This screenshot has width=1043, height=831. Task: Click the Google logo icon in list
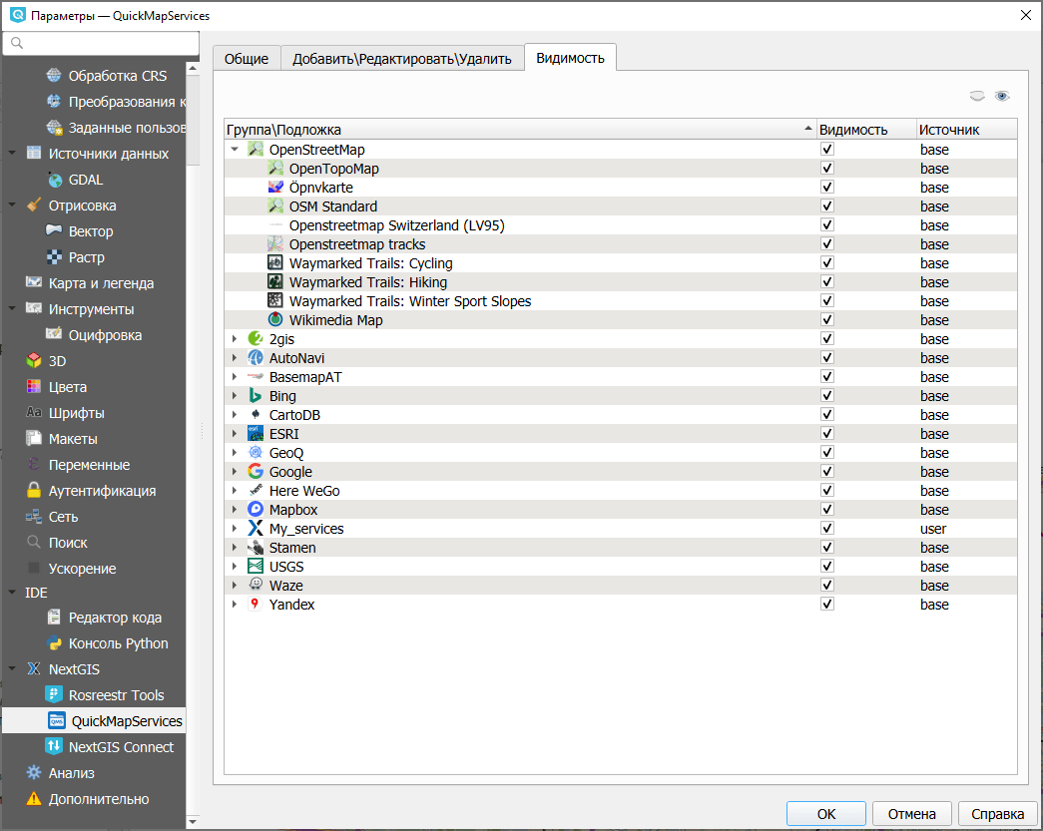point(256,472)
